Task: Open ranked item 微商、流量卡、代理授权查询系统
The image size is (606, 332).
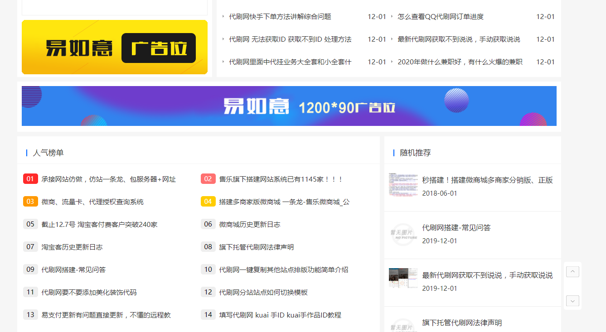Action: 92,202
